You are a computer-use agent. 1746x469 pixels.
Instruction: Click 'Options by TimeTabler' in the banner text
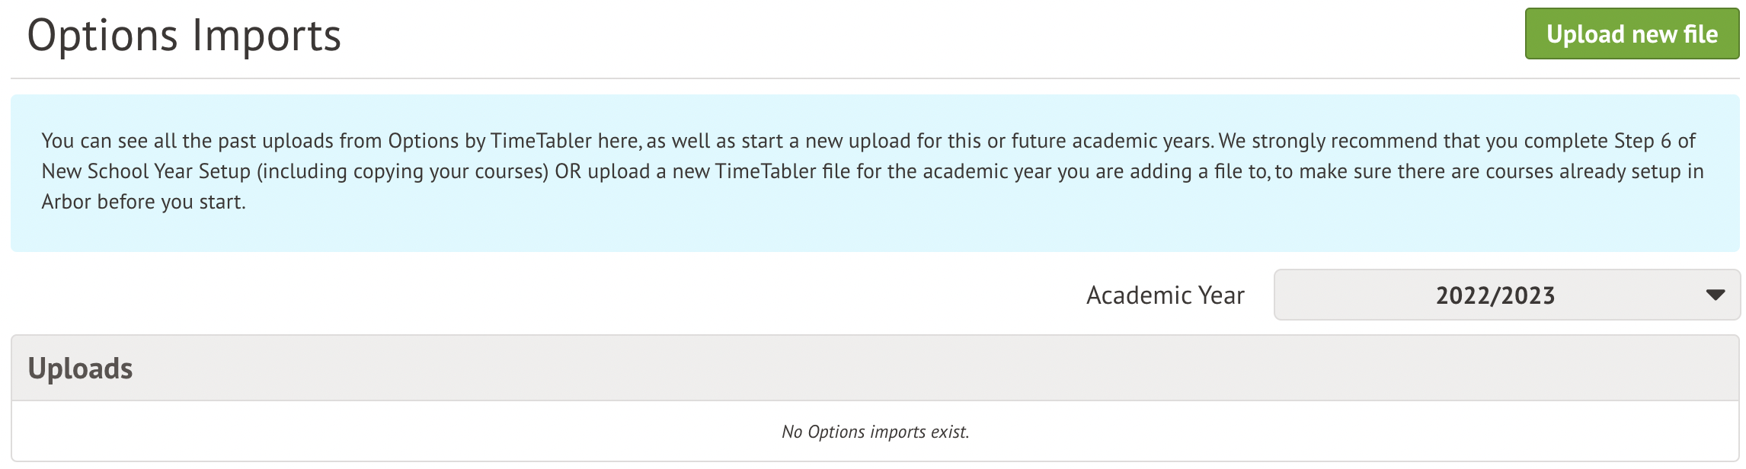point(490,141)
